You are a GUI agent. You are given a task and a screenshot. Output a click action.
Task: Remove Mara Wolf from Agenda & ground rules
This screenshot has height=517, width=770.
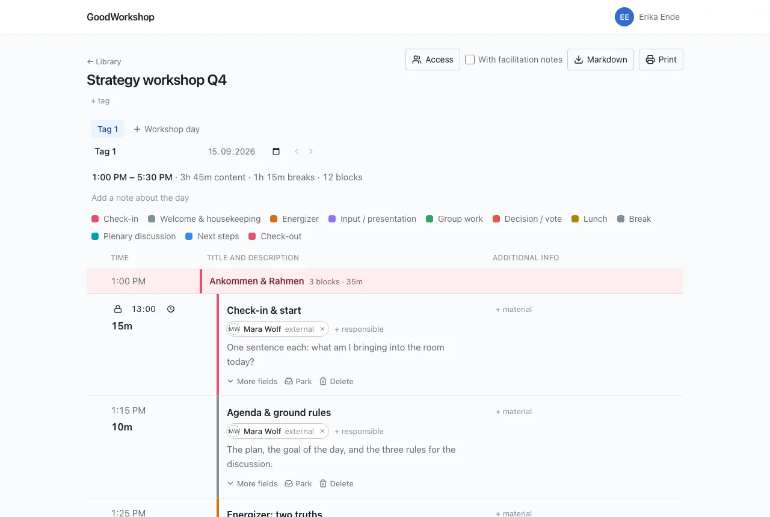[x=322, y=431]
